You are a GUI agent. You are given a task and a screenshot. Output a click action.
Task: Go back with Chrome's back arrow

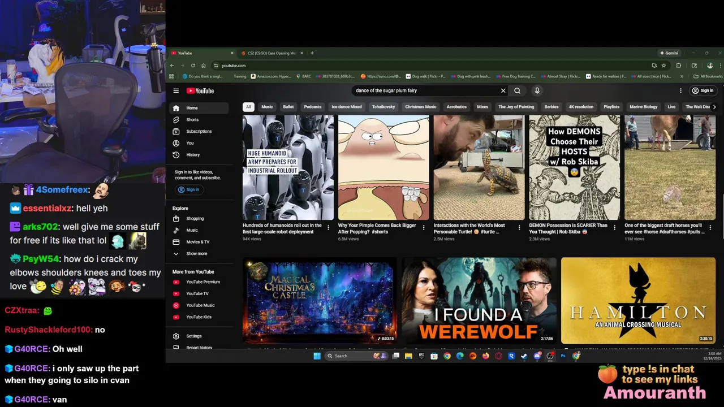click(x=172, y=66)
